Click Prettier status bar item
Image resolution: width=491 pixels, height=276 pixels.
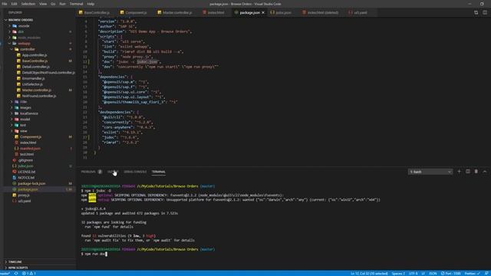click(473, 274)
